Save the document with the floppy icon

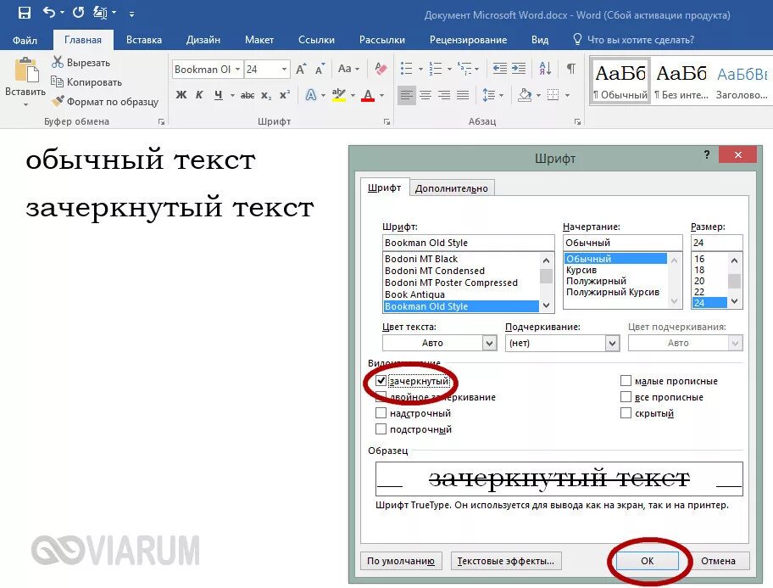pyautogui.click(x=24, y=13)
